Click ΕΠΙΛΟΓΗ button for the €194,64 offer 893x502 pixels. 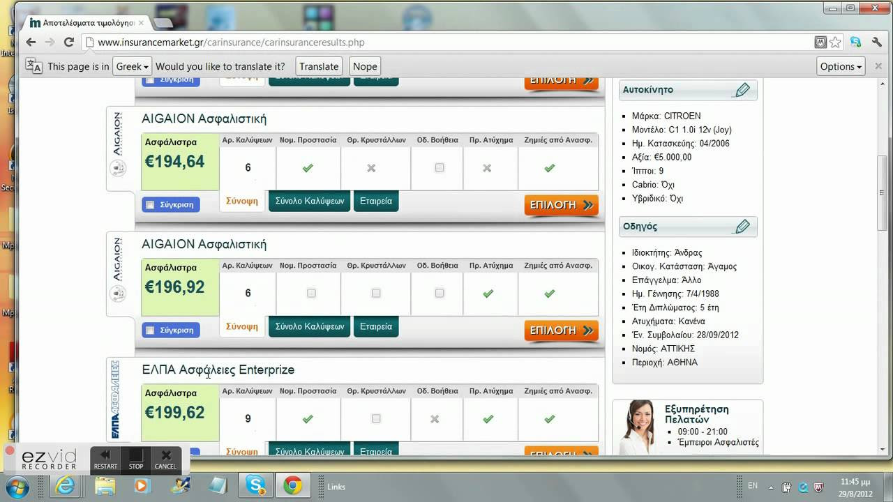point(562,205)
